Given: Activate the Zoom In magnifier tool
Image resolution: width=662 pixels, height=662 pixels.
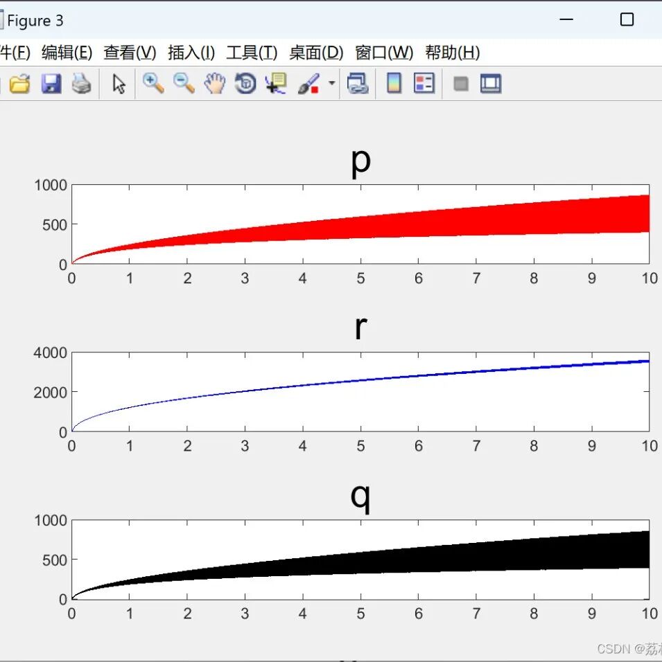Looking at the screenshot, I should click(x=153, y=83).
